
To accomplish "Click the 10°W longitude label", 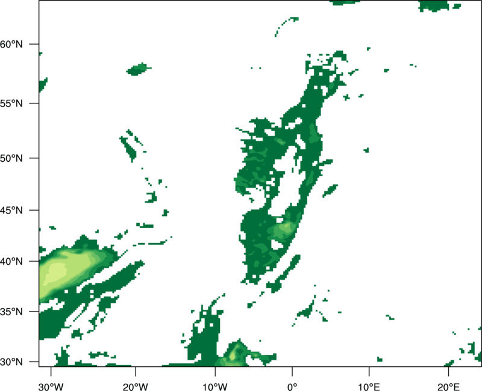I will point(215,387).
